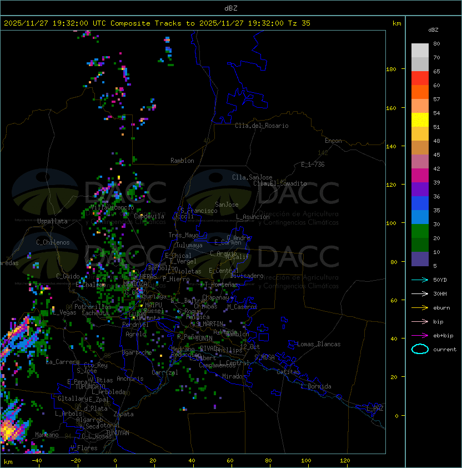
Task: Click the Anchoris label
Action: point(130,379)
